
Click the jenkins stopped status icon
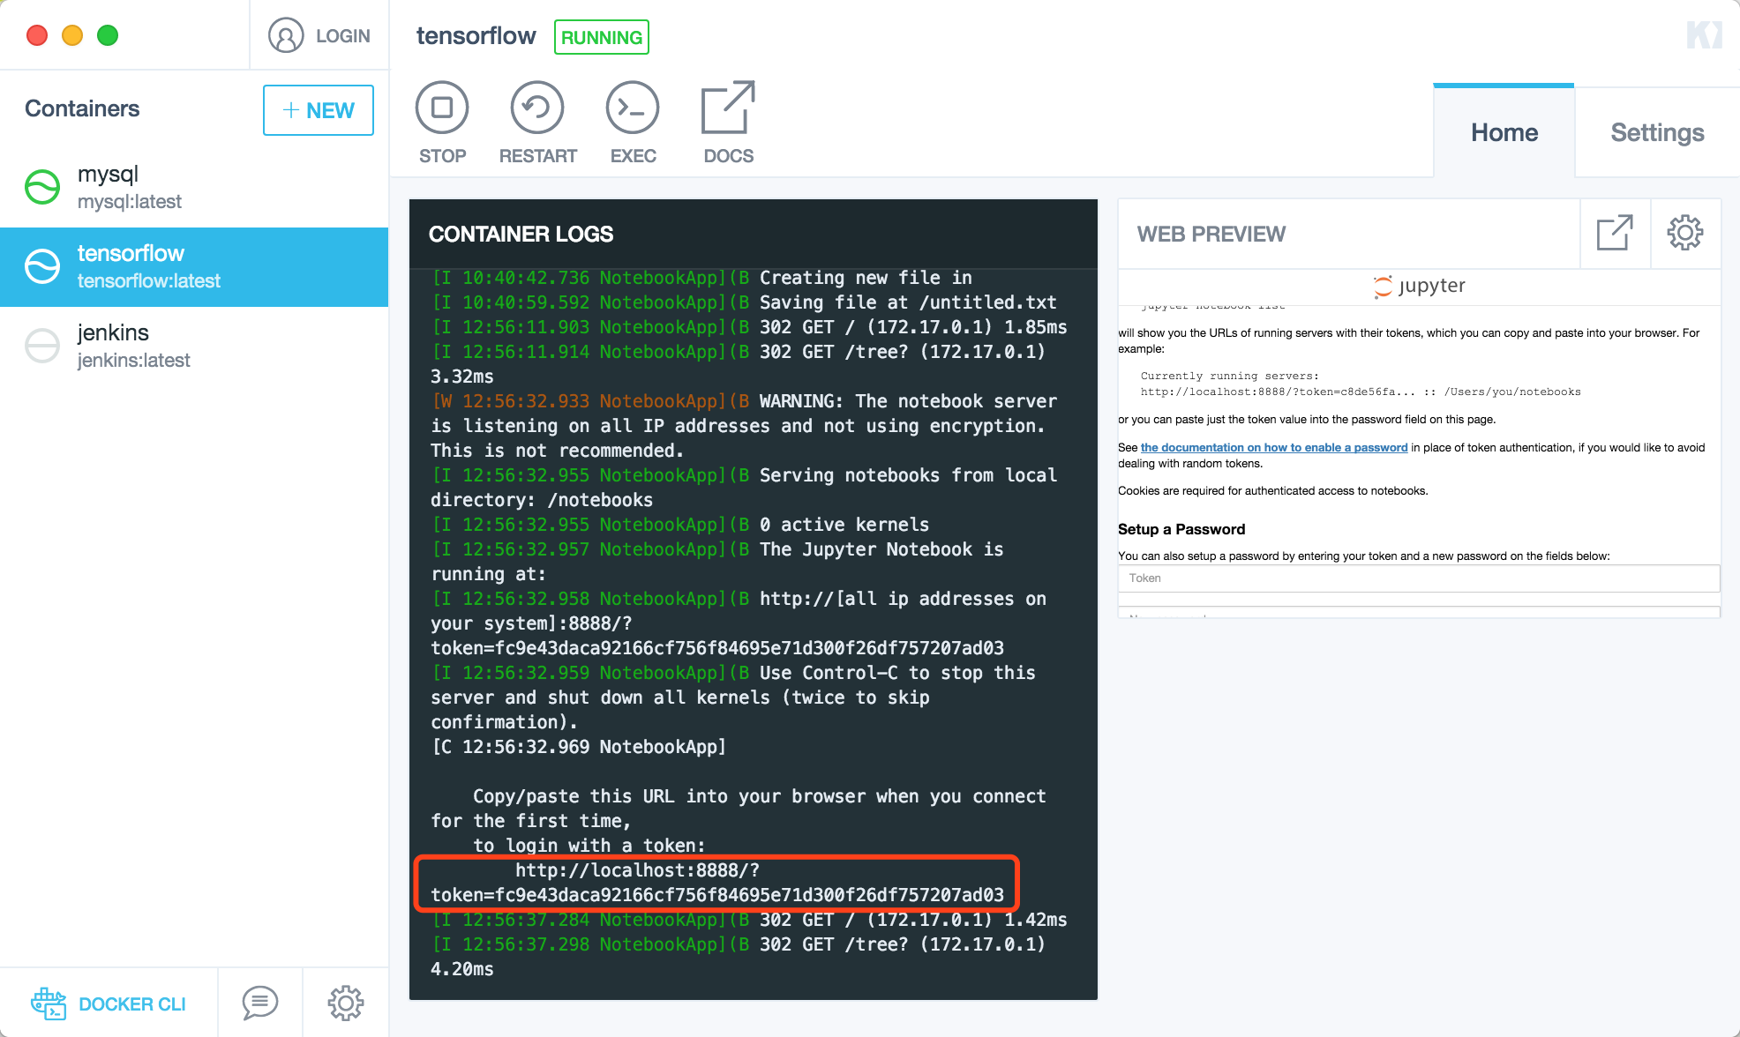[42, 346]
